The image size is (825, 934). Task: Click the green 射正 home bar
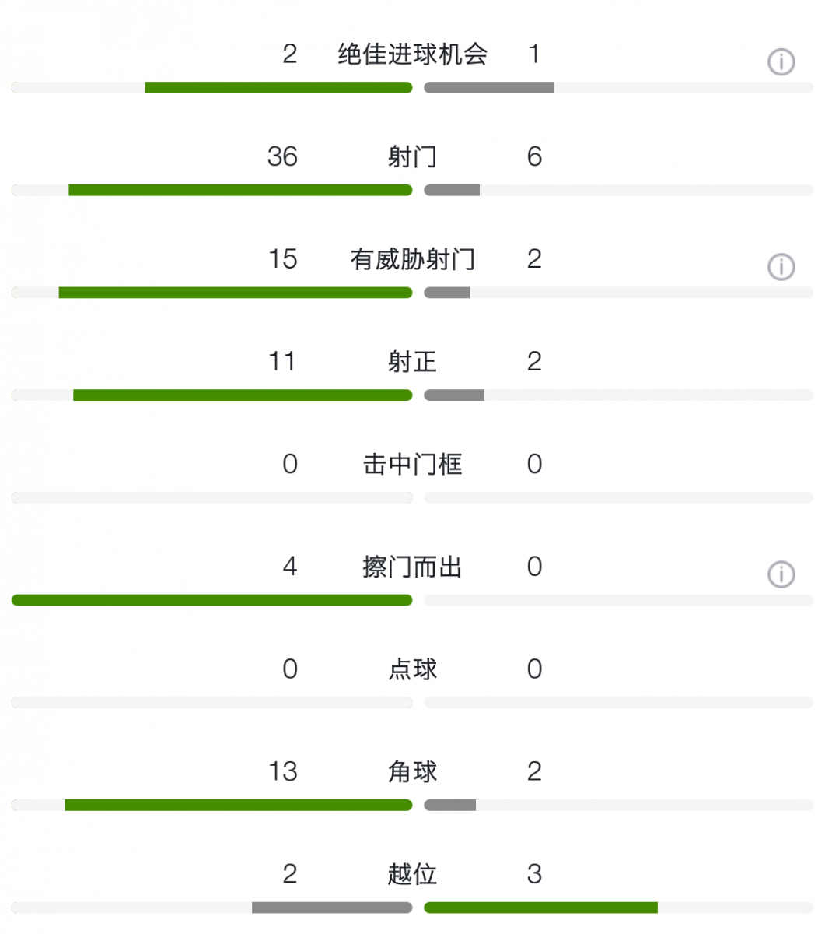click(243, 395)
